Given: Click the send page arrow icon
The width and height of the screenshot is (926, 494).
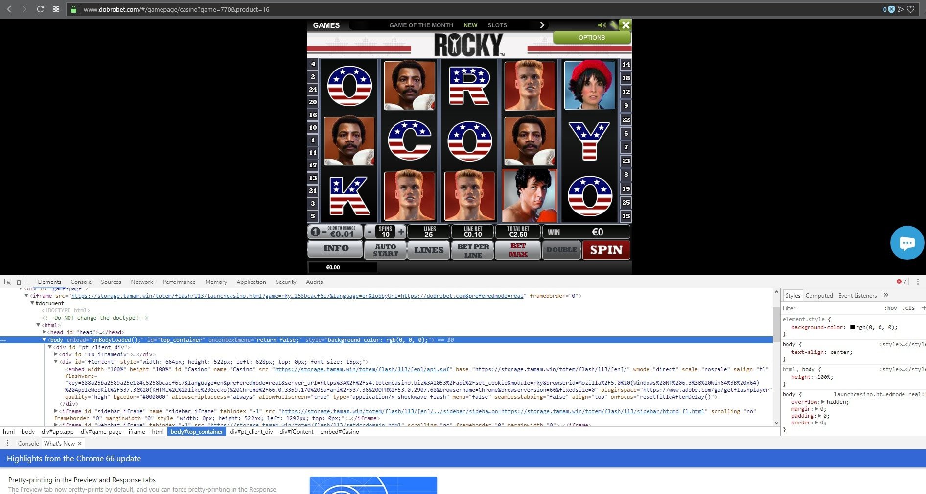Looking at the screenshot, I should pos(901,9).
